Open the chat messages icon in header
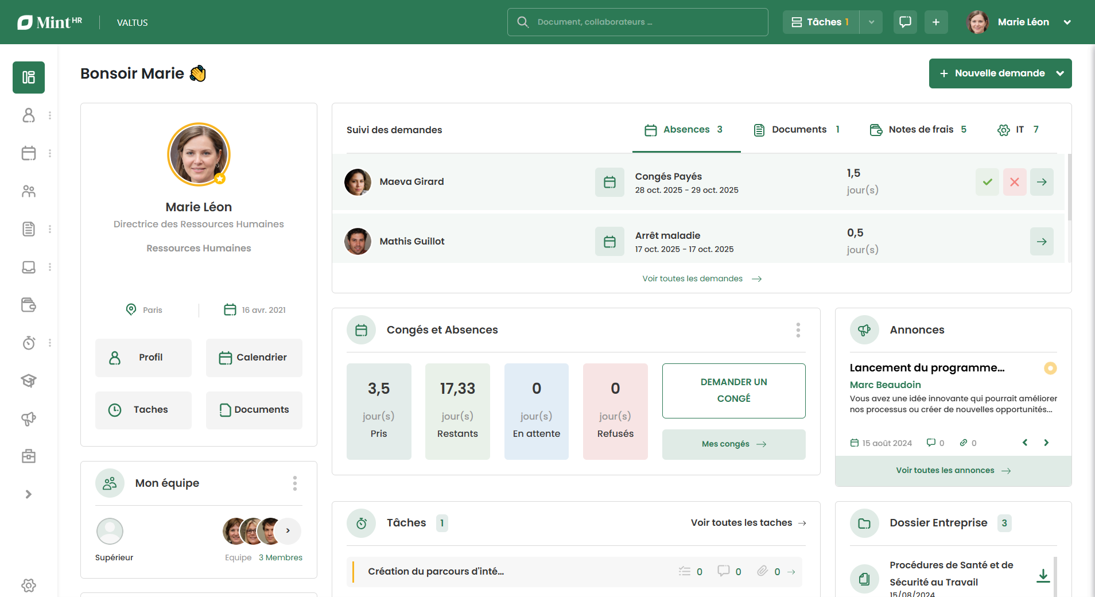The height and width of the screenshot is (597, 1095). 905,22
